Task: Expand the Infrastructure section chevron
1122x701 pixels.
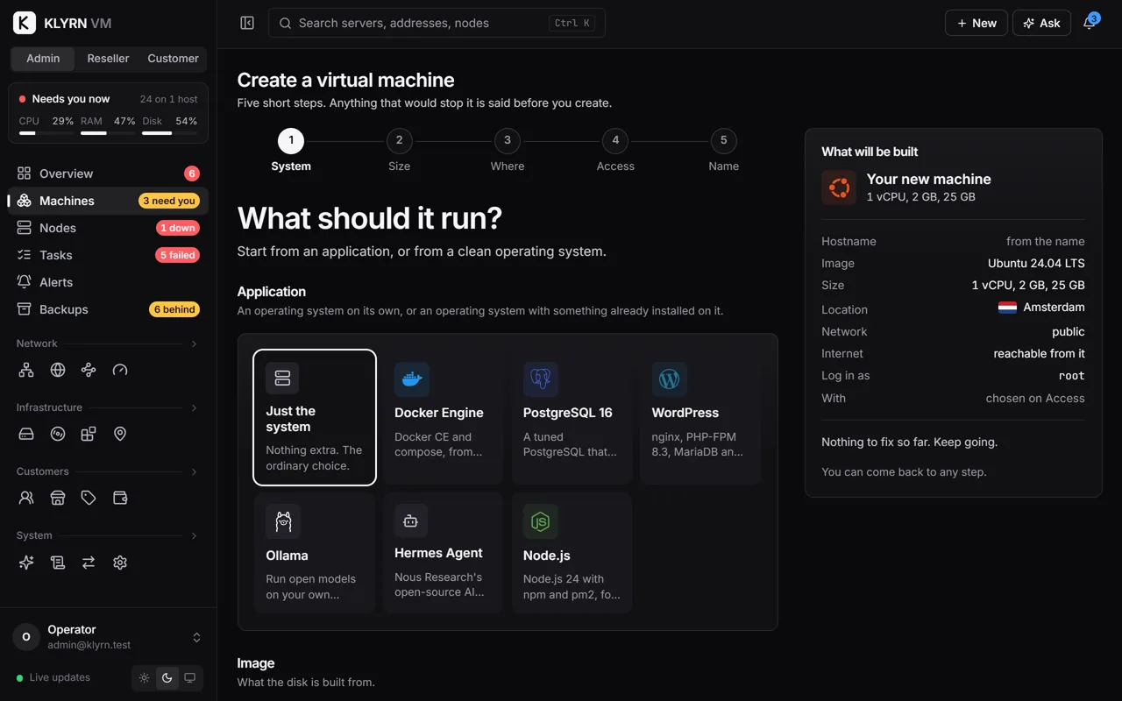Action: click(x=194, y=407)
